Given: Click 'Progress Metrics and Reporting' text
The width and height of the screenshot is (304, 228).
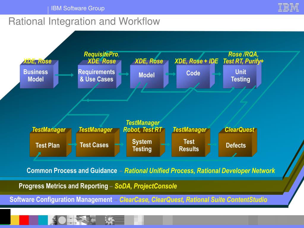Looking at the screenshot, I should pos(64,186).
